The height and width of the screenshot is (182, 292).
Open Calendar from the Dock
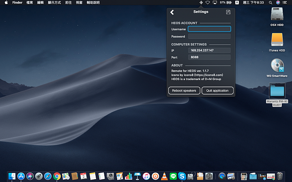[84, 176]
